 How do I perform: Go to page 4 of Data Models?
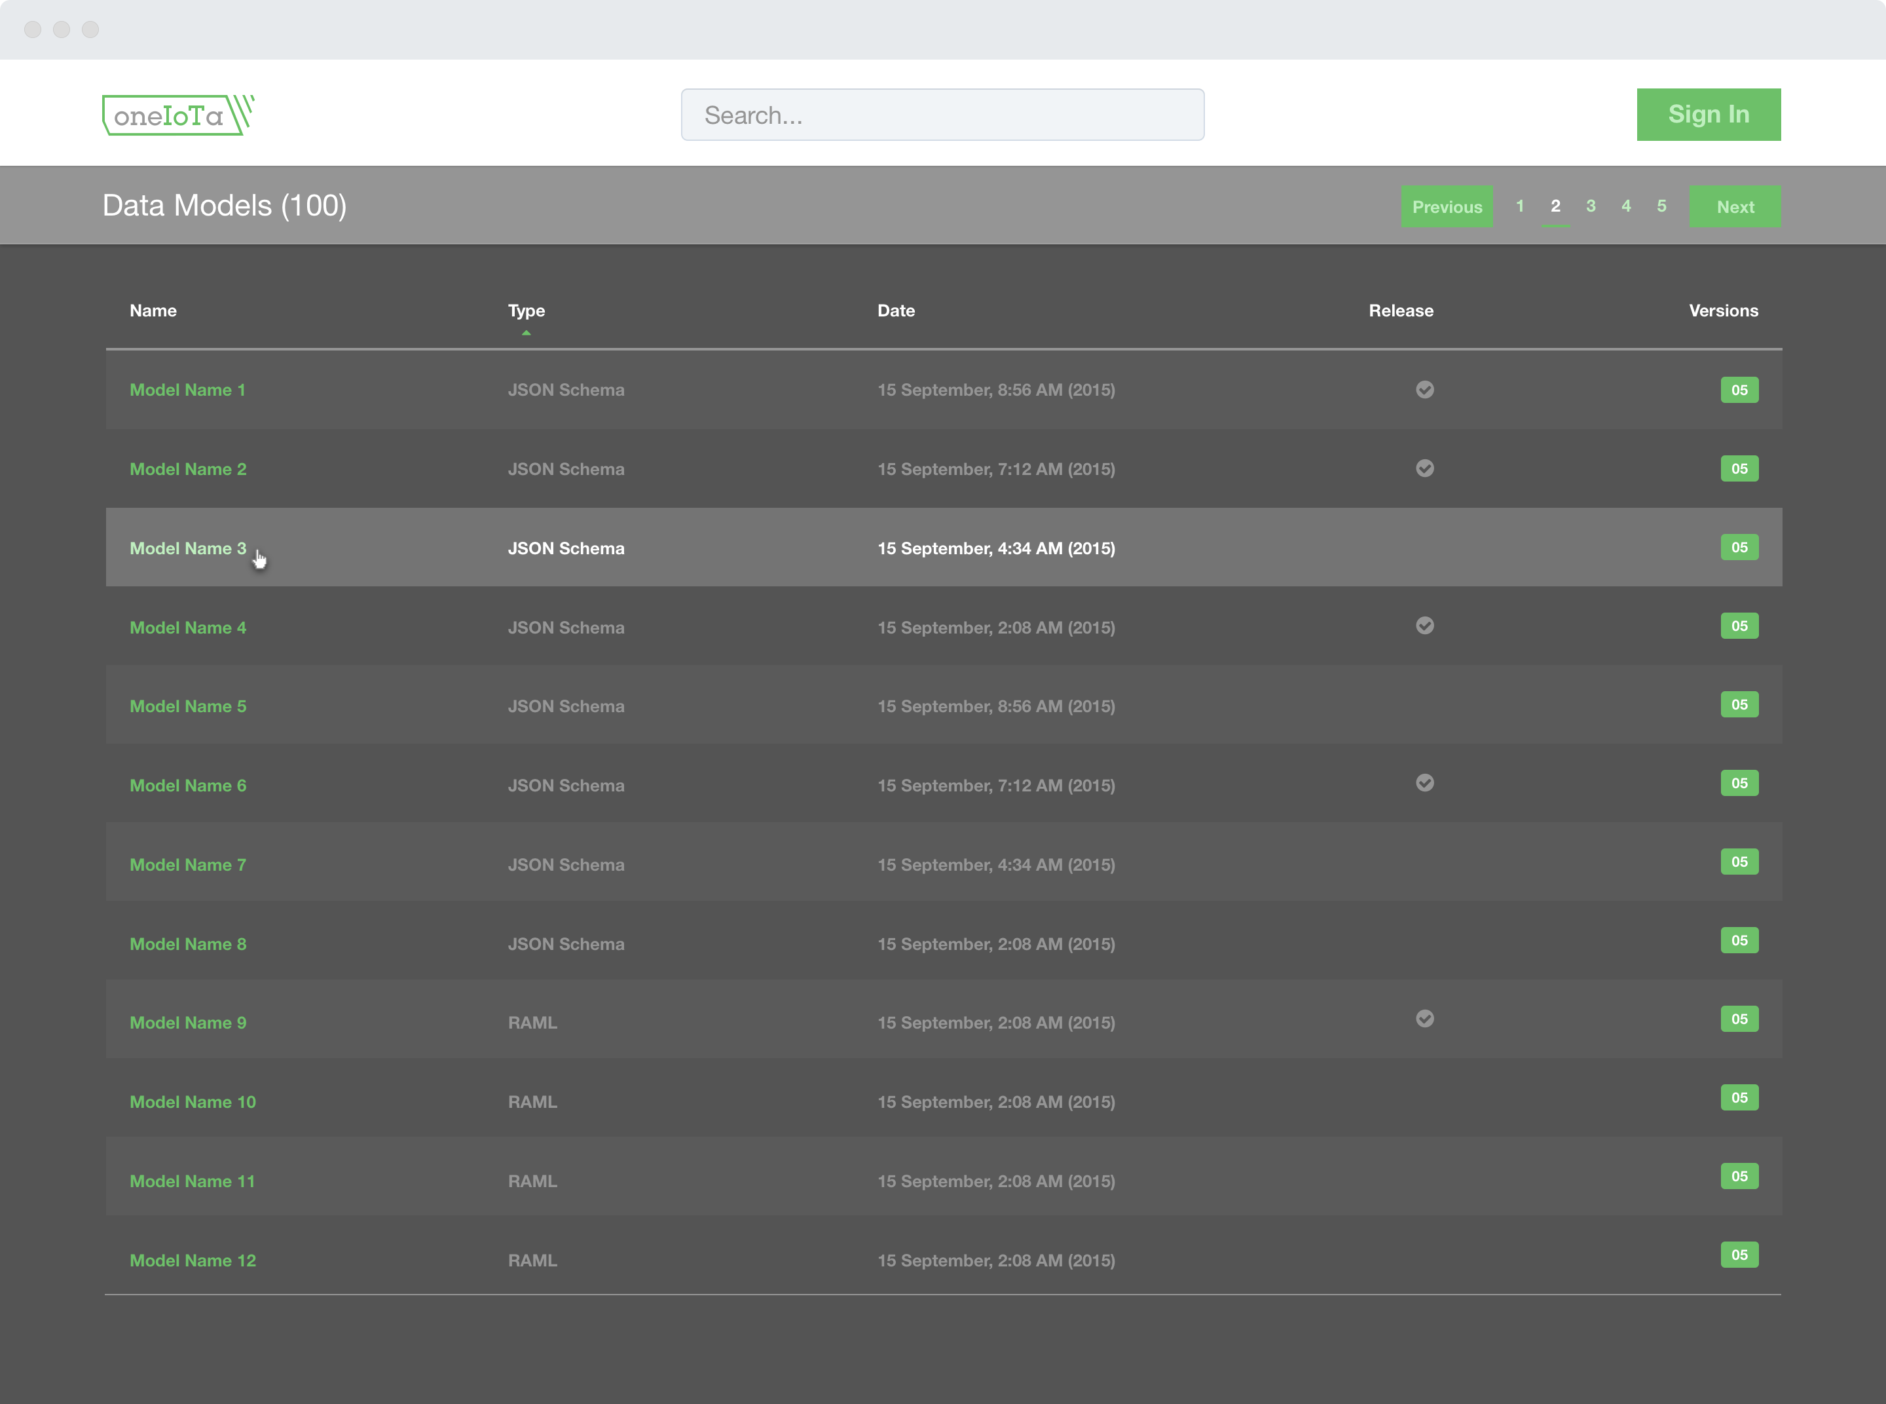tap(1626, 206)
